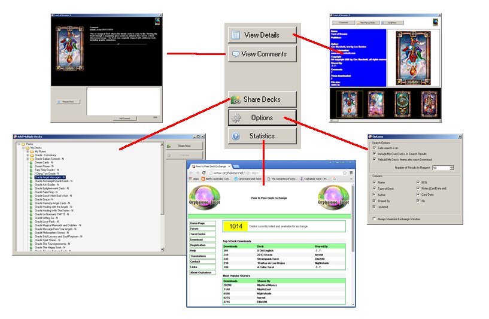Open the Orphalese Tarot - PC bookmark
This screenshot has height=319, width=489.
[x=314, y=179]
